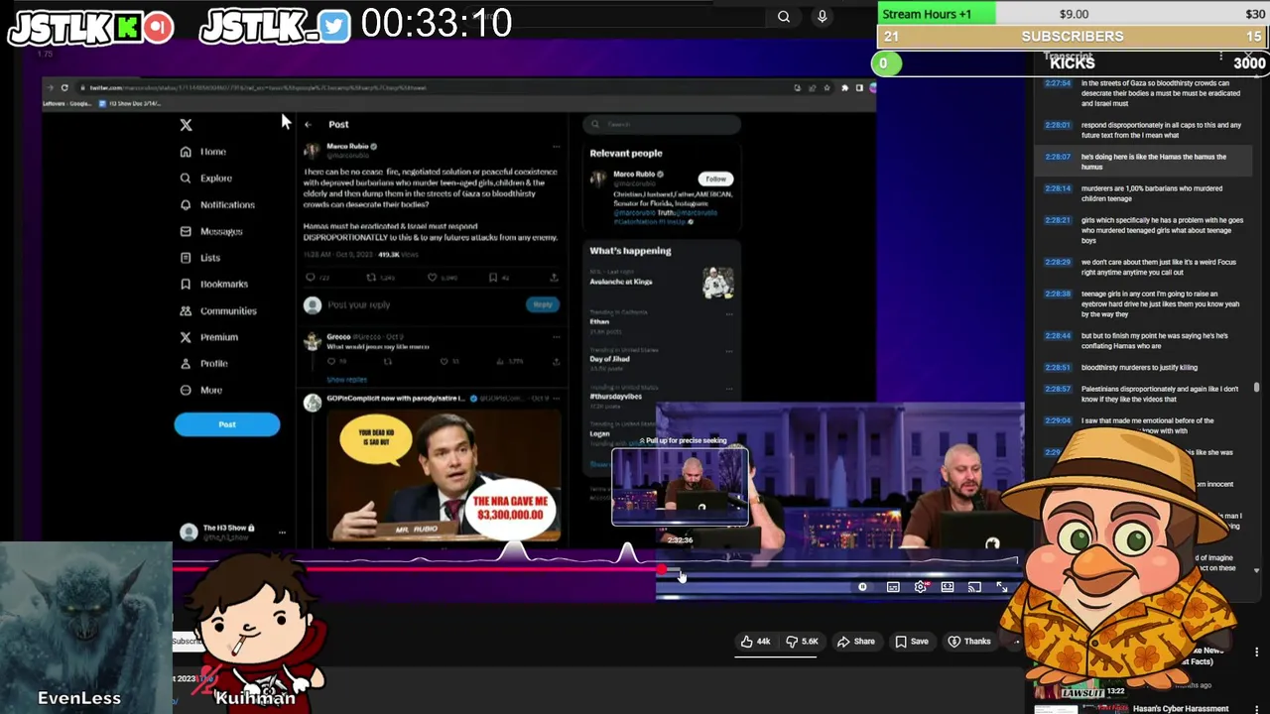
Task: Click the blue Reply button
Action: [x=543, y=304]
